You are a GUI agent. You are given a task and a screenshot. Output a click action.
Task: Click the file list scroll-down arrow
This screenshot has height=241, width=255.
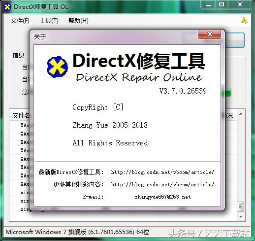(x=241, y=217)
